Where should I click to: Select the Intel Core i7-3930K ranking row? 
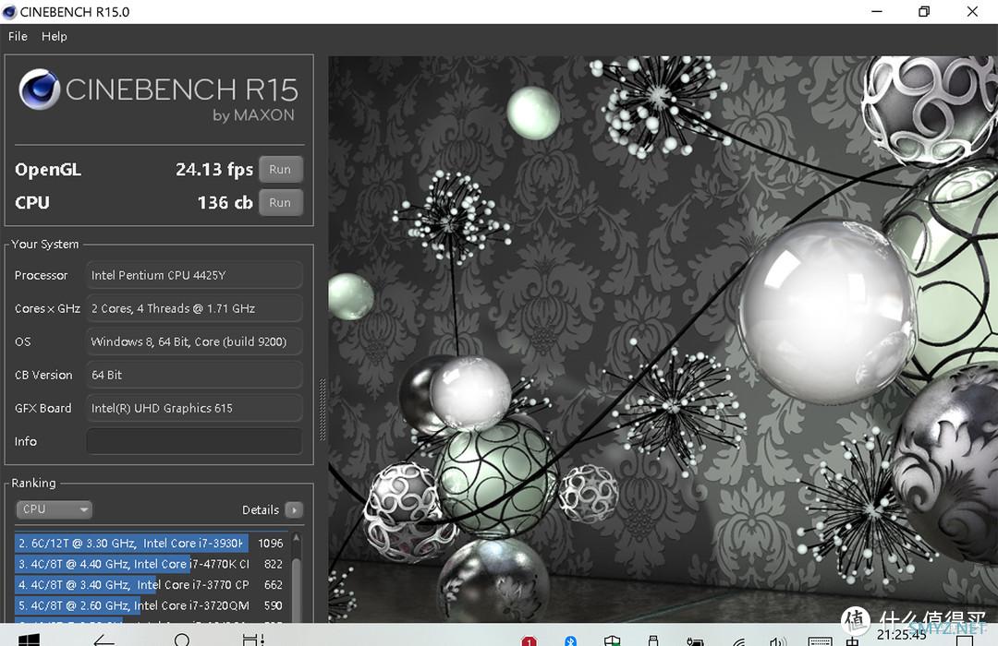pos(151,543)
